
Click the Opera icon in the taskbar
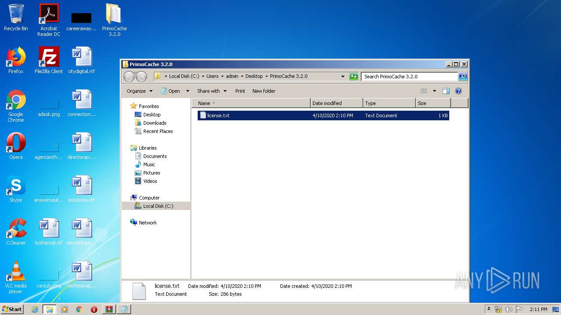[x=94, y=309]
